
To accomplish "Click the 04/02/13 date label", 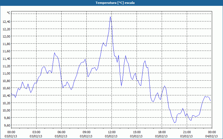I will pos(212,136).
